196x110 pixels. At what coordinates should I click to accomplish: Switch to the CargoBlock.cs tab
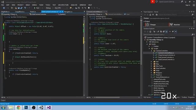click(x=20, y=12)
